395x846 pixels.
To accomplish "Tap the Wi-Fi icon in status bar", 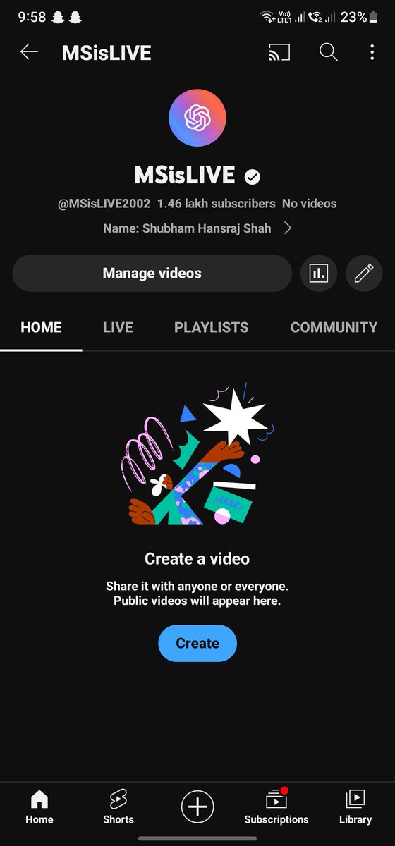I will click(x=267, y=17).
